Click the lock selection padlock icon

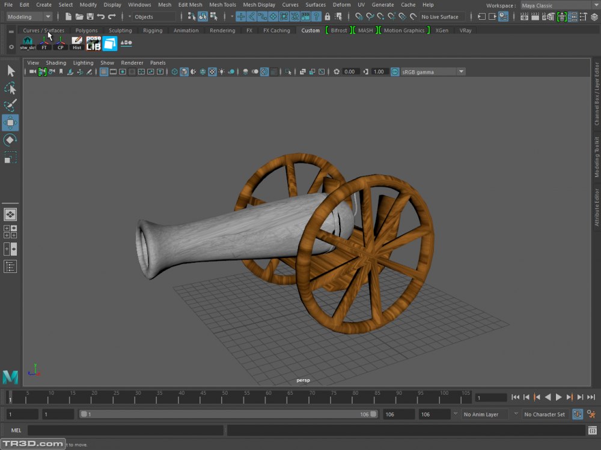[x=328, y=17]
